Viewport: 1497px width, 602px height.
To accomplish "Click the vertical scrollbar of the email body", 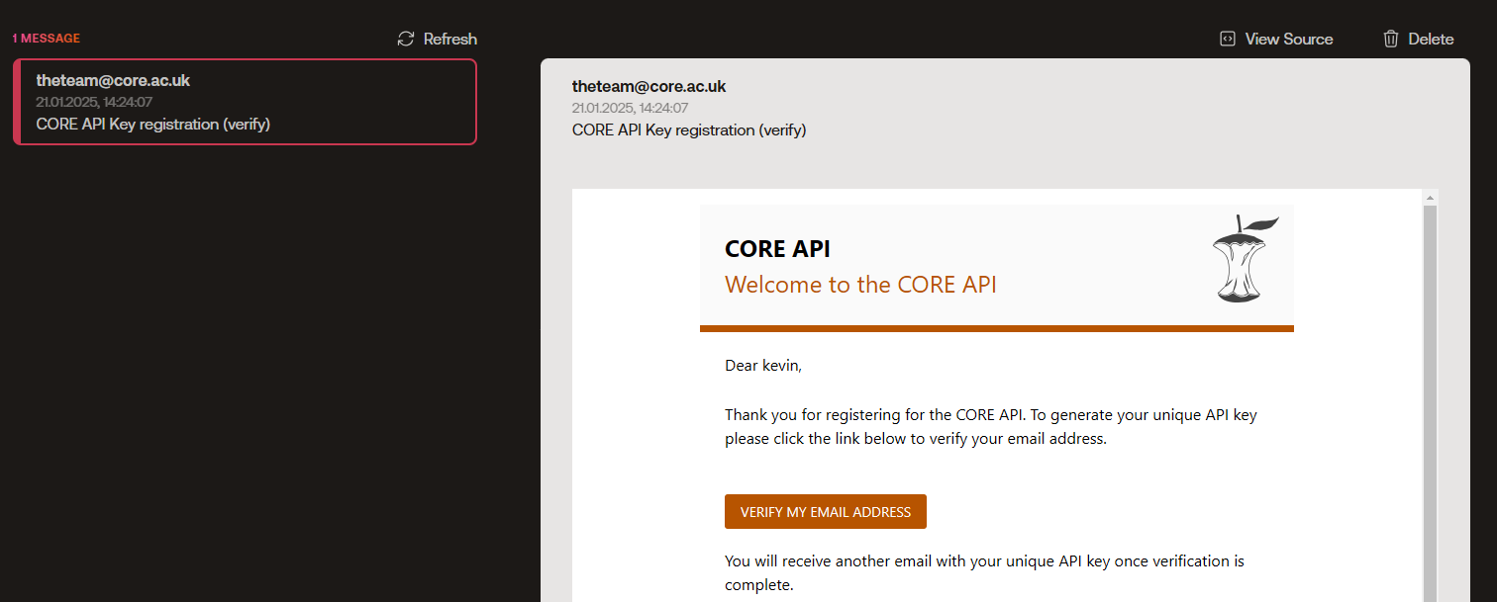I will coord(1429,395).
